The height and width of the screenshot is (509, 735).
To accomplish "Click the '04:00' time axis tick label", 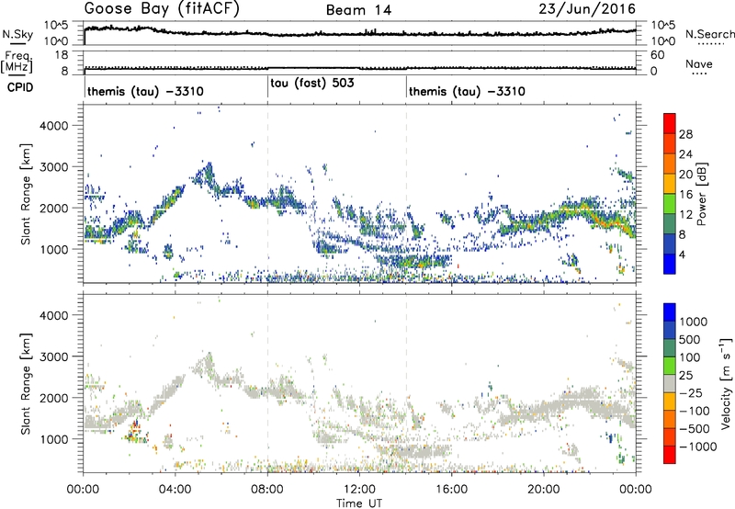I will [x=175, y=490].
